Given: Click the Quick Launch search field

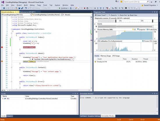Looking at the screenshot, I should pyautogui.click(x=136, y=2).
